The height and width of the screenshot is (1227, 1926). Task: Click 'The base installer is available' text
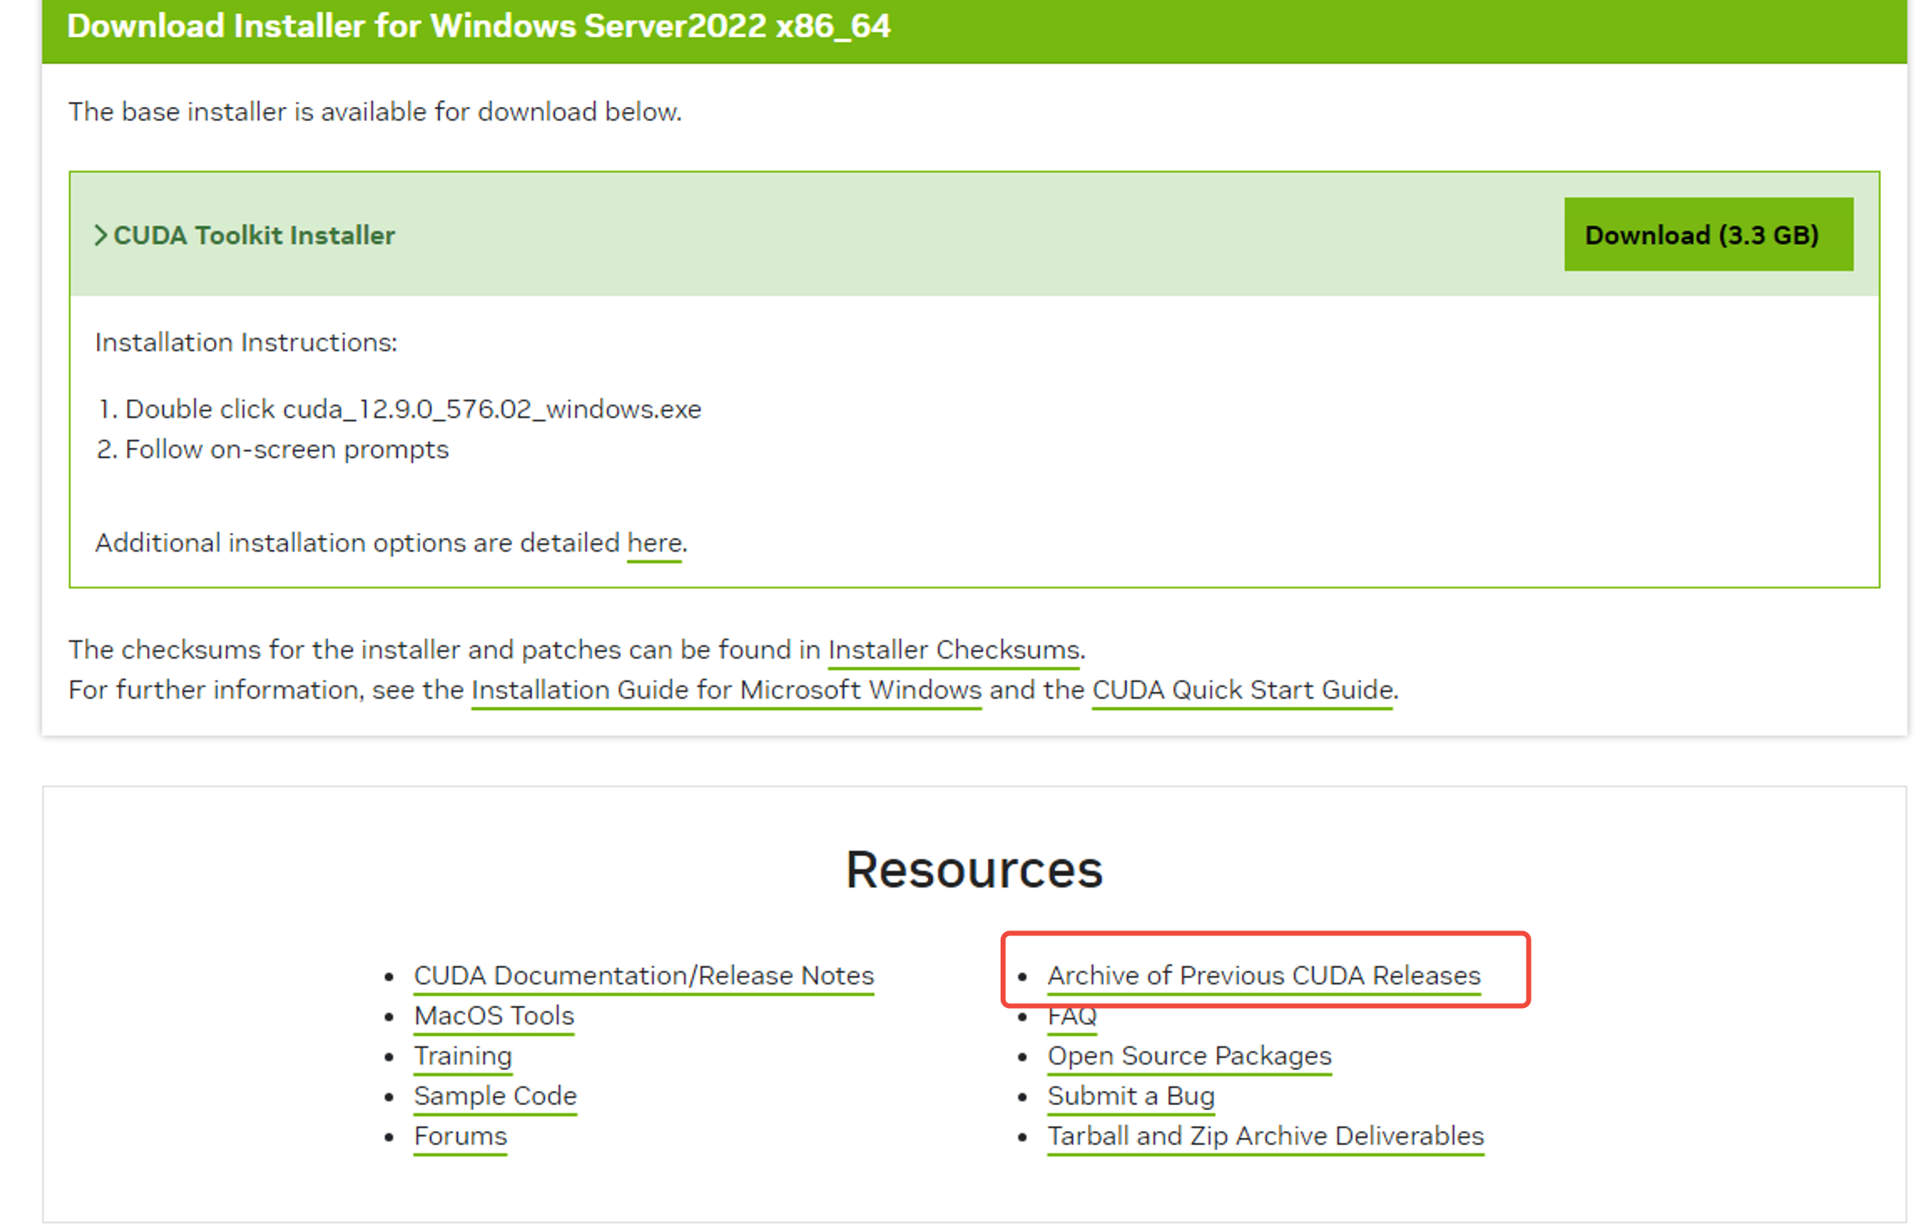[375, 112]
